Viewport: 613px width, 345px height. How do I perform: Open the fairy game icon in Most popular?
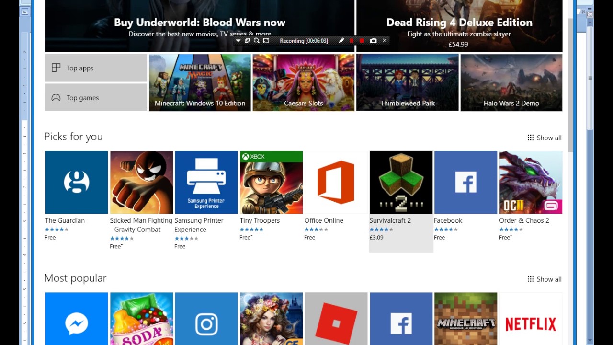271,319
